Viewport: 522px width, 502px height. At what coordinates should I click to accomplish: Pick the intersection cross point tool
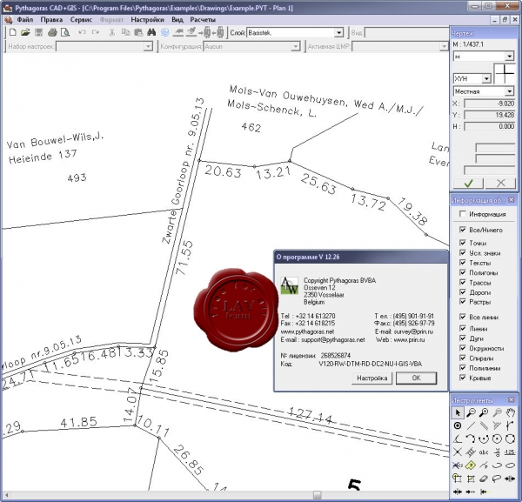[458, 452]
